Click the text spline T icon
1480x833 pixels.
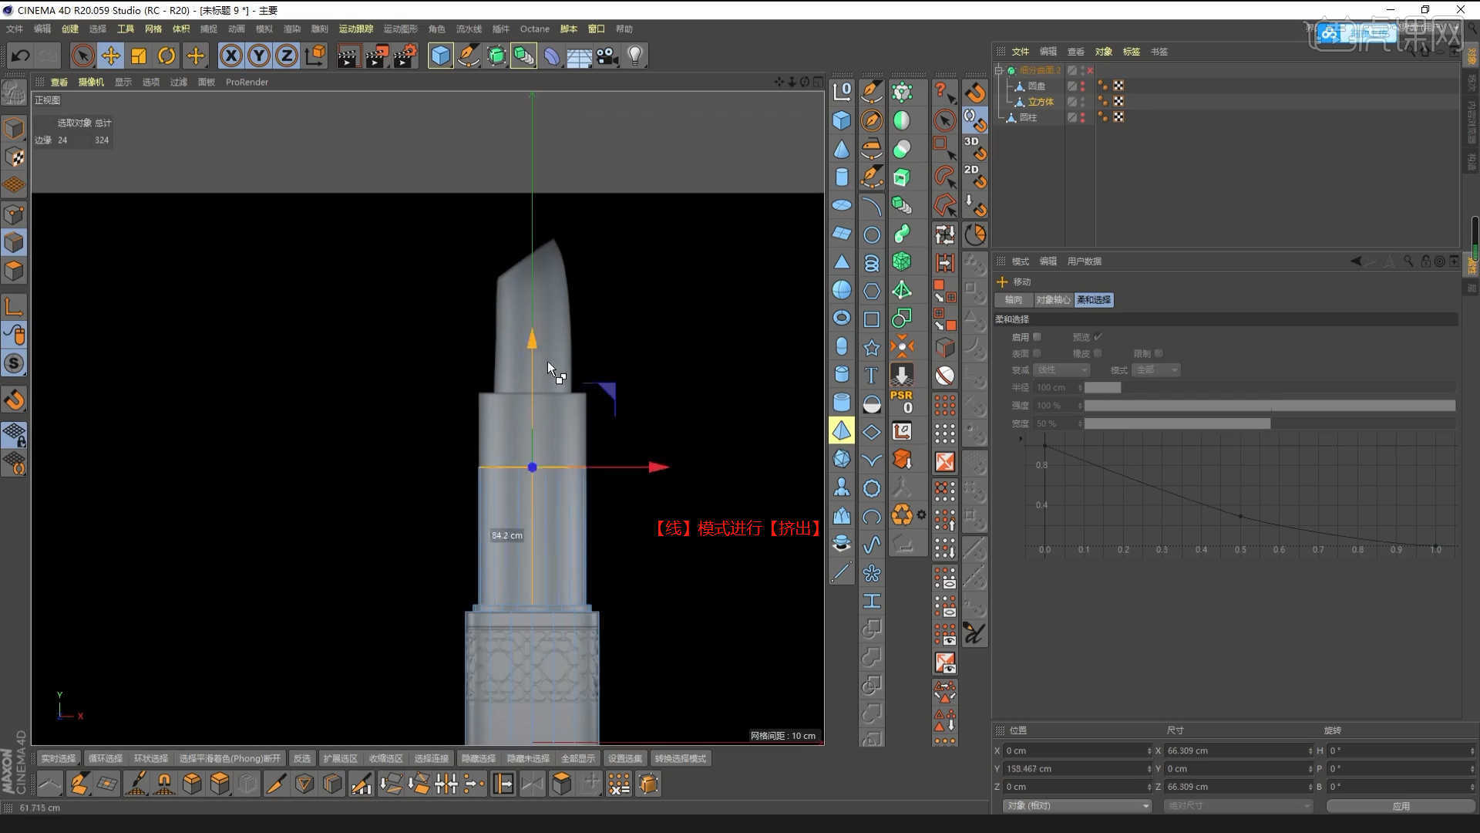click(x=871, y=375)
